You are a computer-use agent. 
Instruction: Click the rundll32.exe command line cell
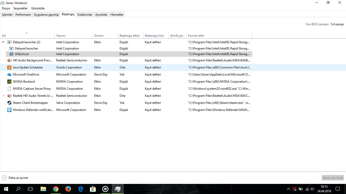pyautogui.click(x=219, y=89)
